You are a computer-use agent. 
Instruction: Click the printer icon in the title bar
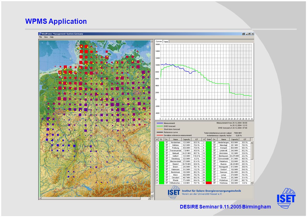coord(243,34)
